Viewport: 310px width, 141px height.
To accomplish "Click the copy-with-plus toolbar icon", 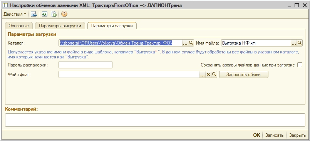I will (x=54, y=14).
